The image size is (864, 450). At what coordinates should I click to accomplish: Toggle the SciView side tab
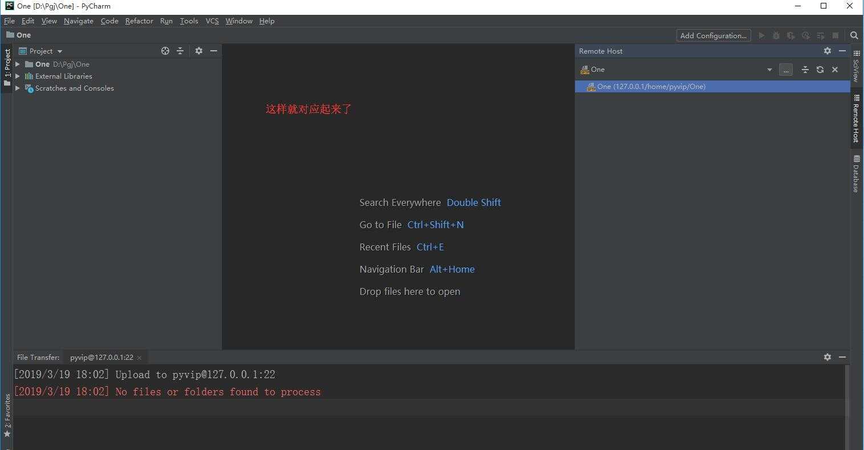pyautogui.click(x=856, y=66)
